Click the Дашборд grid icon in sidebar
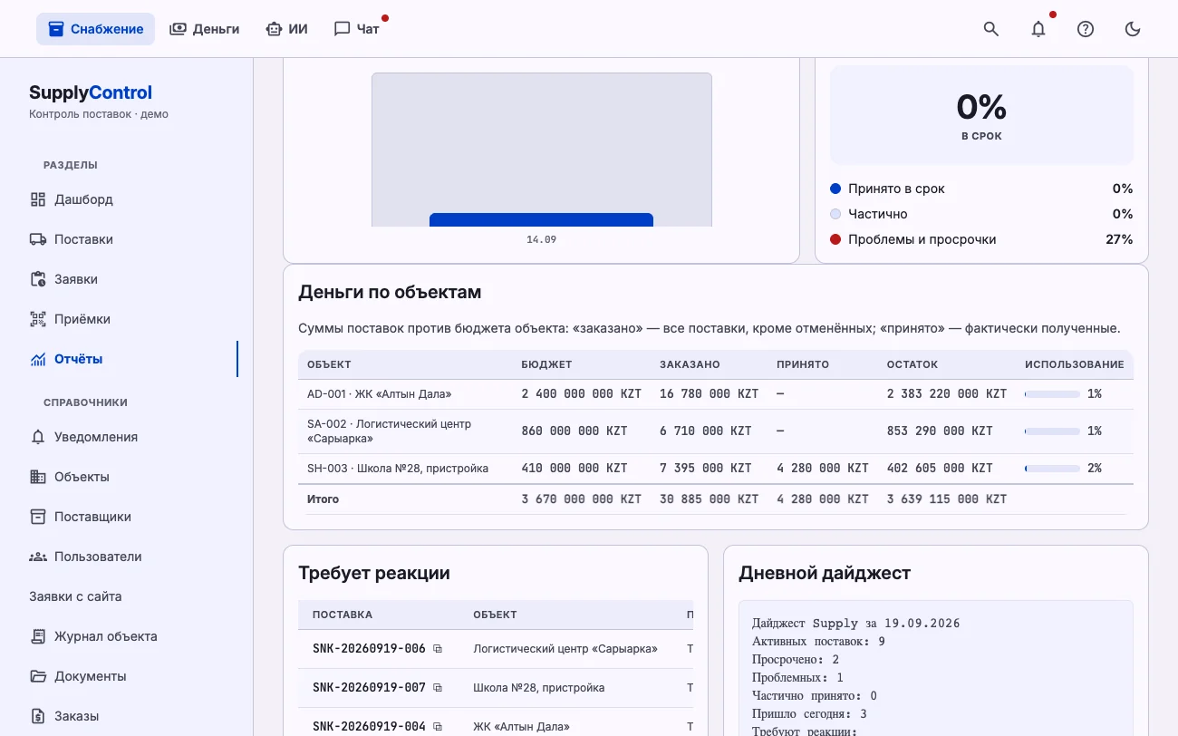 coord(38,199)
